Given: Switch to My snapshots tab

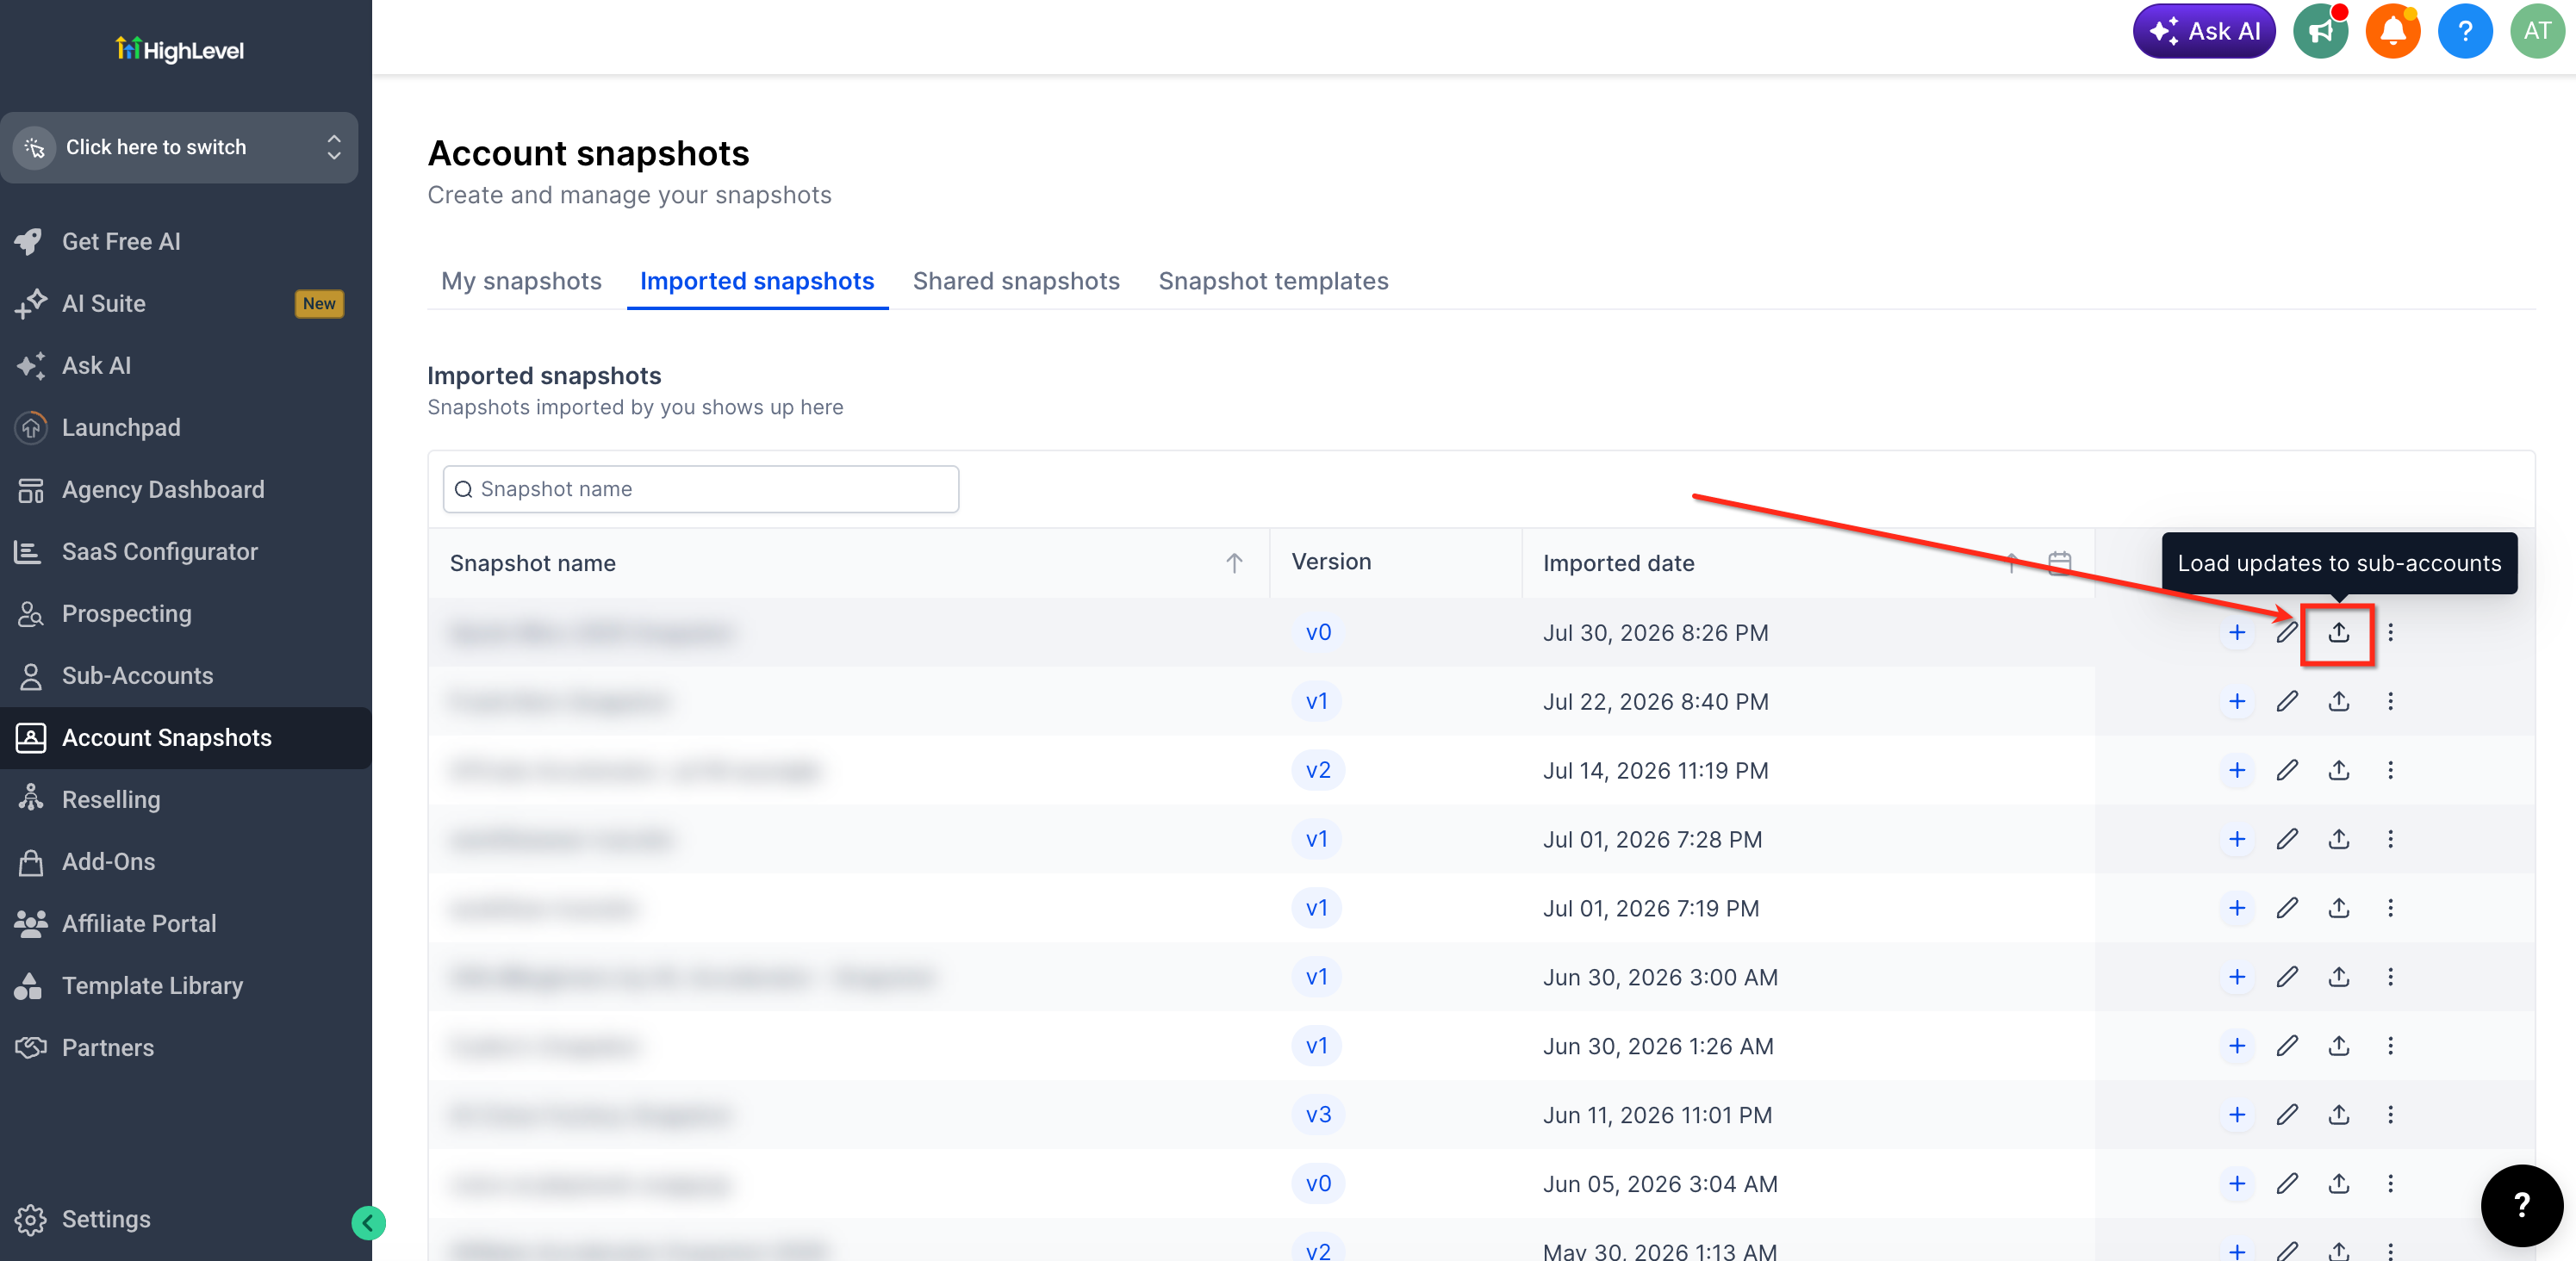Looking at the screenshot, I should tap(521, 281).
